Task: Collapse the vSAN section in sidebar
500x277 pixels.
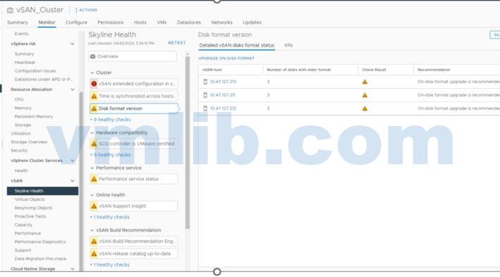Action: 73,180
